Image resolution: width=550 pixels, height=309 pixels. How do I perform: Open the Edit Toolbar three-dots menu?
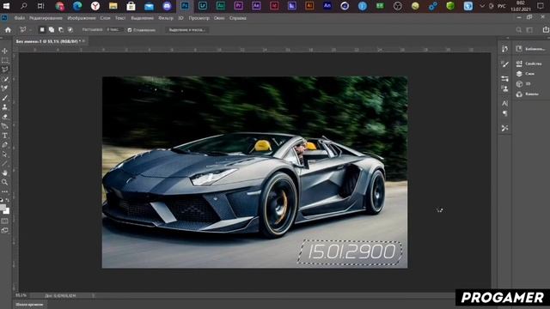pyautogui.click(x=5, y=191)
